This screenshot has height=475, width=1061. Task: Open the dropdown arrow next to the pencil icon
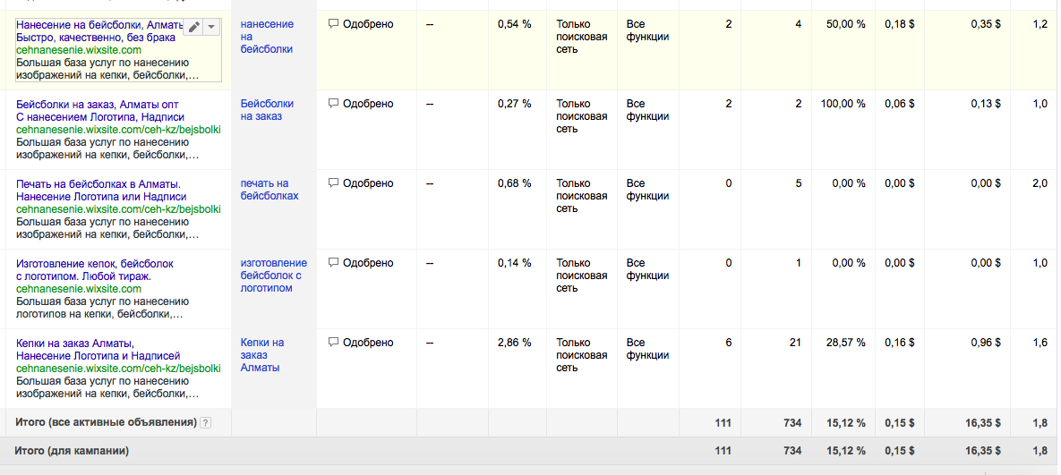pos(211,27)
